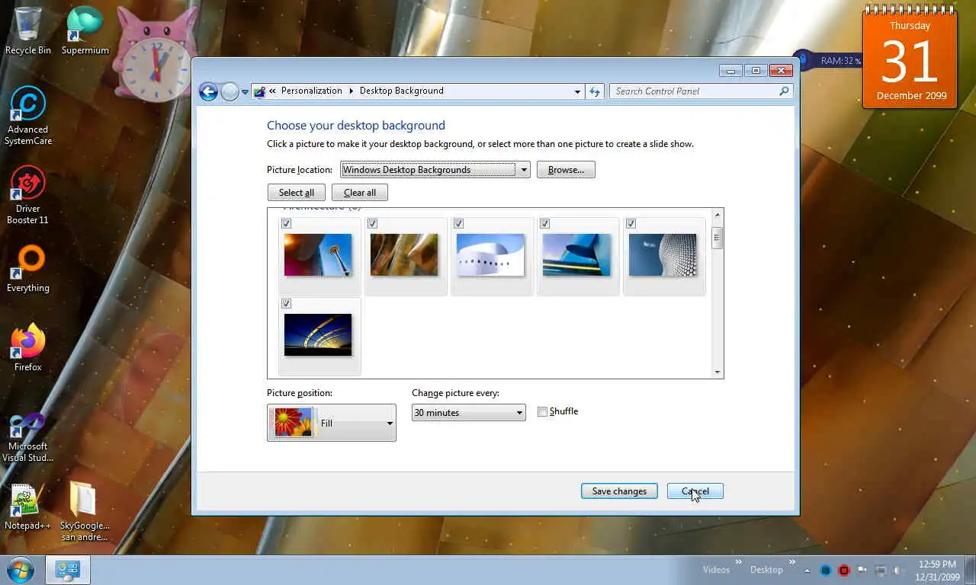The height and width of the screenshot is (585, 976).
Task: Select the dotted facade building thumbnail
Action: click(663, 254)
